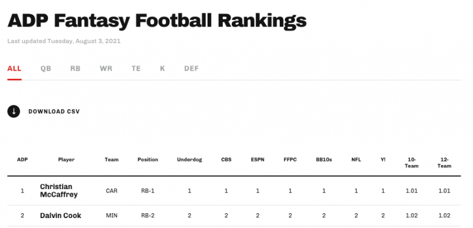Select the TE position tab
Image resolution: width=473 pixels, height=228 pixels.
pyautogui.click(x=136, y=68)
